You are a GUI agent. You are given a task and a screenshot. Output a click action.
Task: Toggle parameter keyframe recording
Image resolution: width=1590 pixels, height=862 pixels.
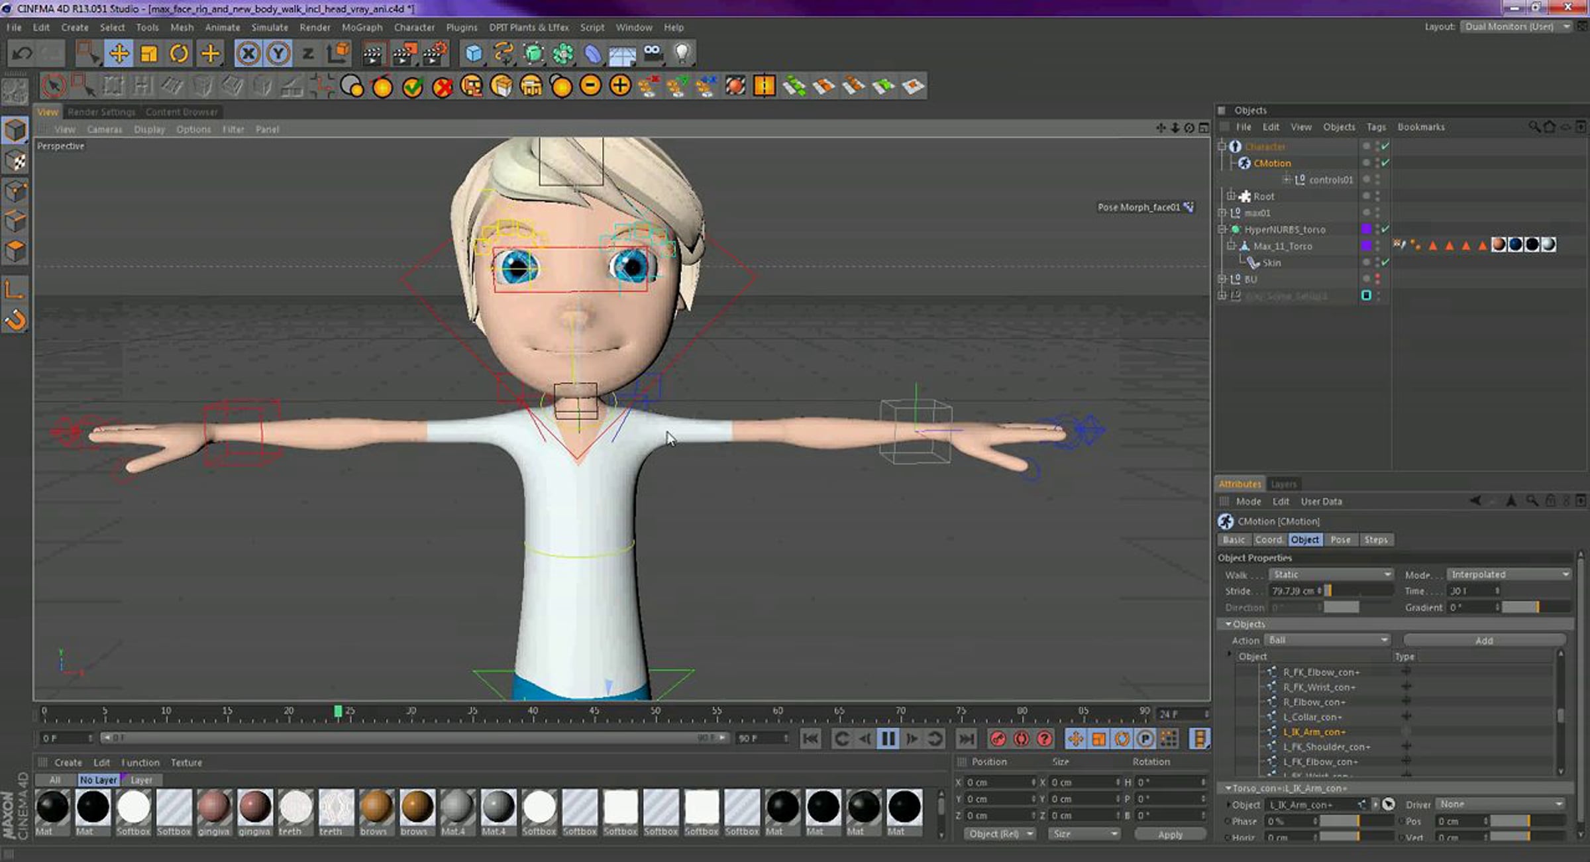click(x=1145, y=738)
